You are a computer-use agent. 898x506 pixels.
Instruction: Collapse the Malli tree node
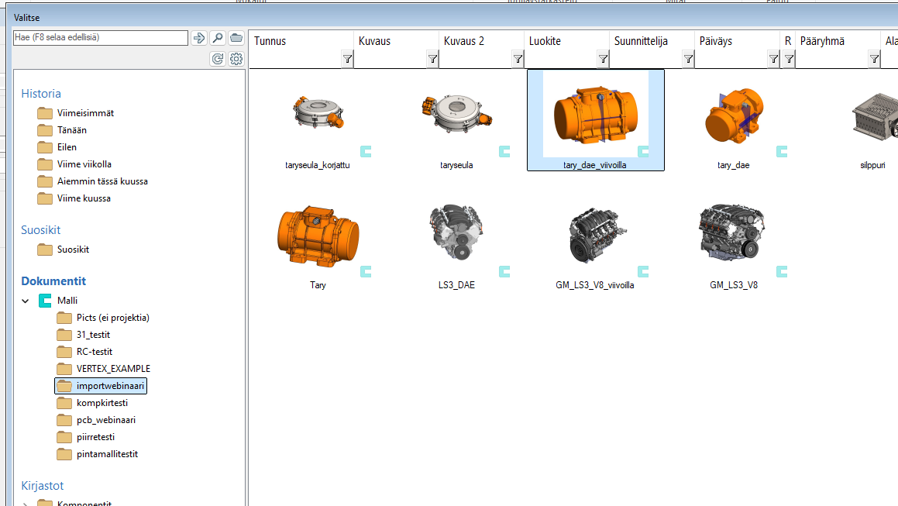[26, 301]
